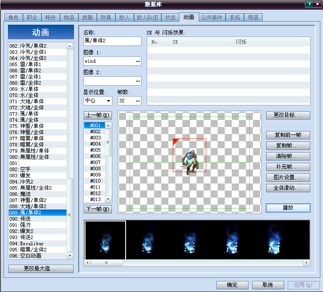Screen dimensions: 323x292
Task: Click the red cell 1 in the preview
Action: click(189, 155)
